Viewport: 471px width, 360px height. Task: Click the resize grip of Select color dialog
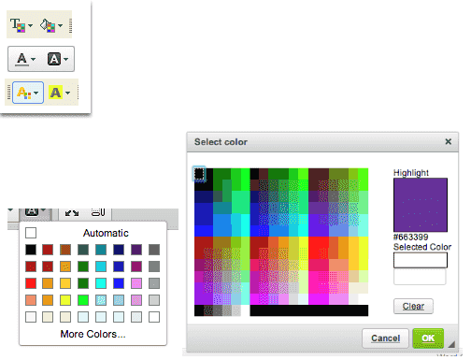[451, 344]
